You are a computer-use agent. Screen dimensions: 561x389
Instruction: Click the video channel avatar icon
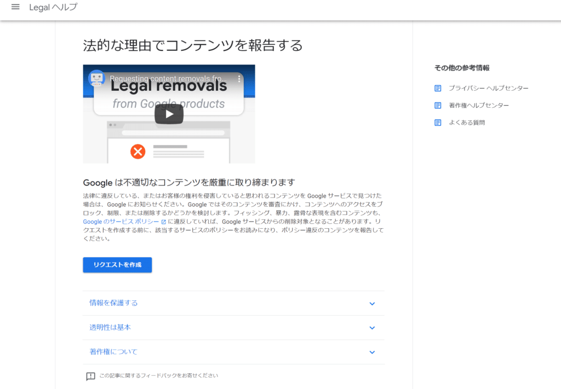point(96,79)
